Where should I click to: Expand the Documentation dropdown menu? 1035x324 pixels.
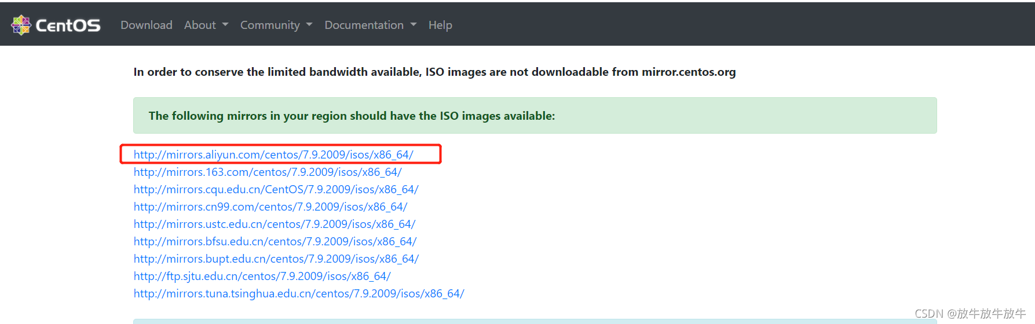371,25
